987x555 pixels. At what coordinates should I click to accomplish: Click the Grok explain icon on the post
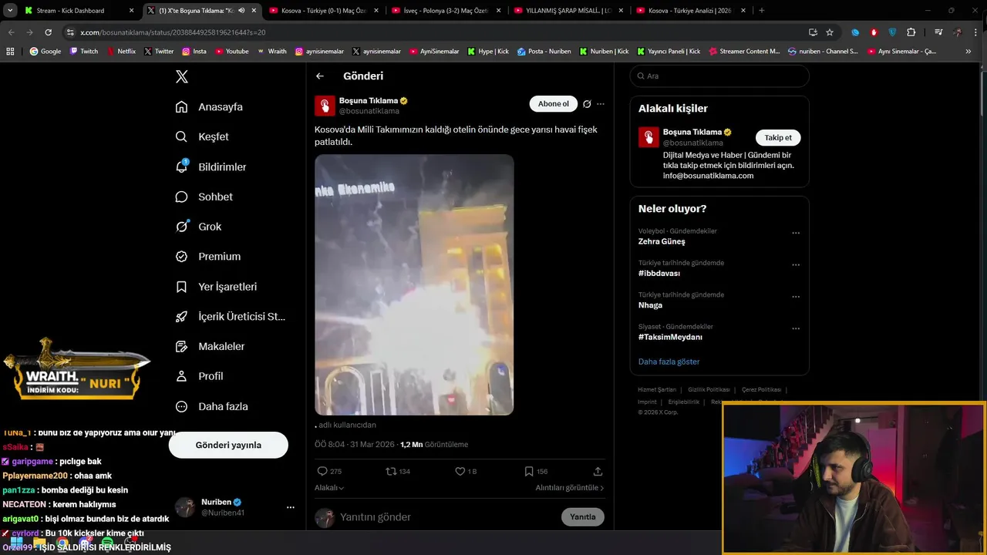coord(587,104)
